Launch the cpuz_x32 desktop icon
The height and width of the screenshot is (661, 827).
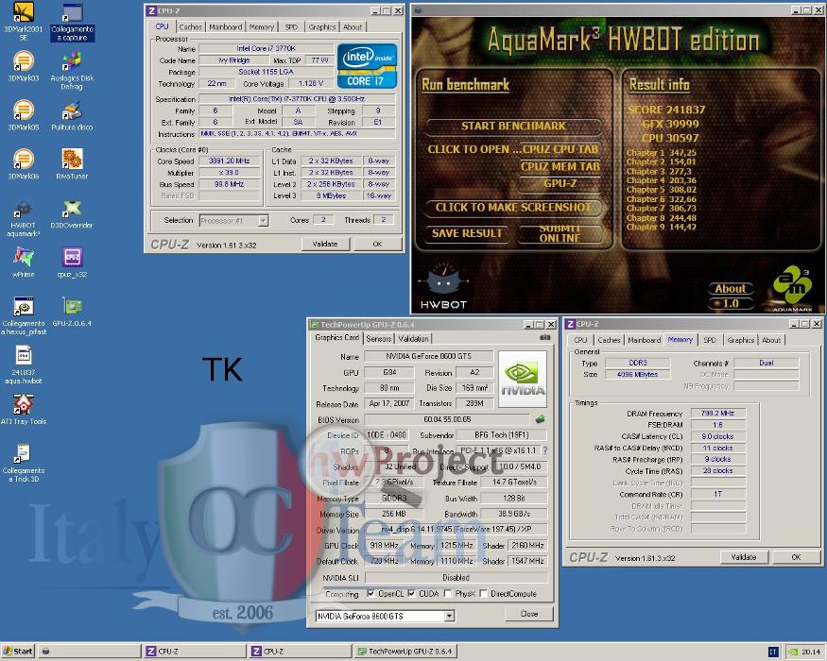coord(72,263)
